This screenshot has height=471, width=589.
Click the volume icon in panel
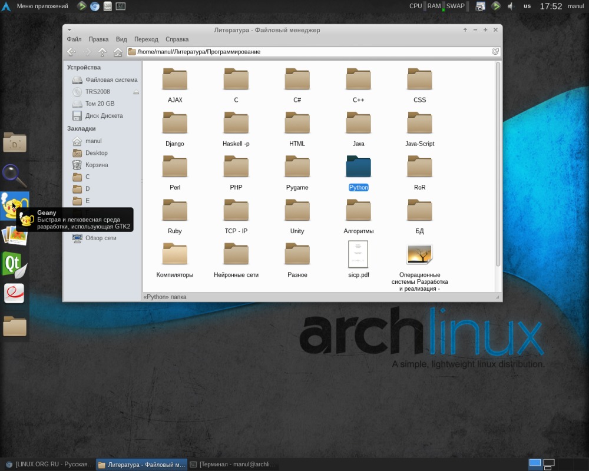[x=511, y=6]
